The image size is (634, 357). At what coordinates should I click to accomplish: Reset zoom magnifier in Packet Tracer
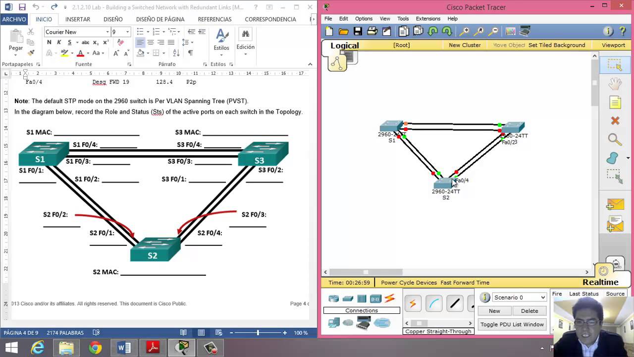478,31
